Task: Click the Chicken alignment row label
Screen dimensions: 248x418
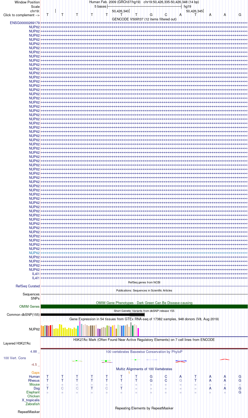Action: pyautogui.click(x=34, y=396)
